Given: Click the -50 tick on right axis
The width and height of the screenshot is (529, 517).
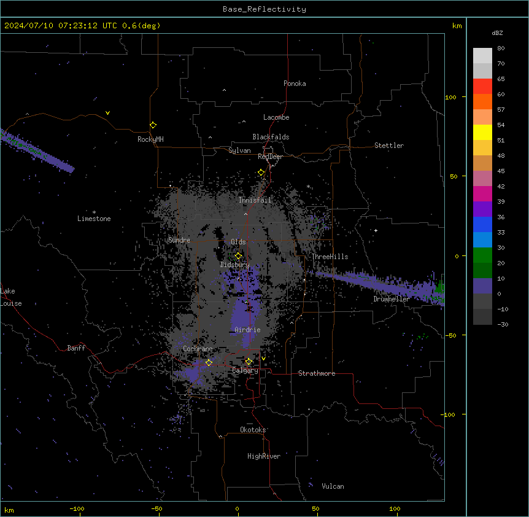Looking at the screenshot, I should (x=450, y=335).
